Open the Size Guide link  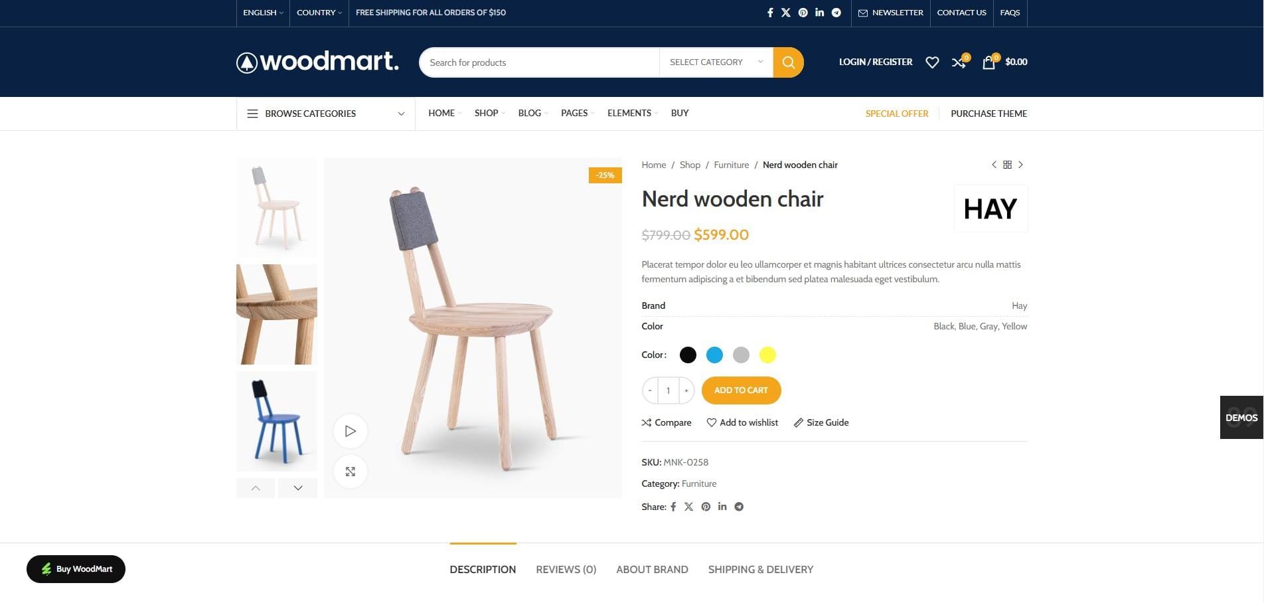tap(821, 422)
